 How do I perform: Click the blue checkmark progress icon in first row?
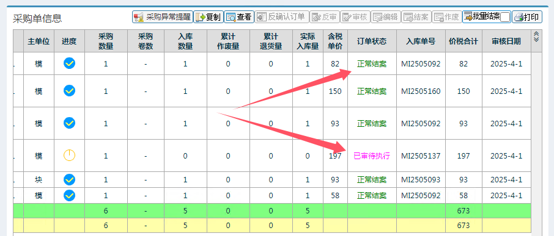tap(69, 63)
